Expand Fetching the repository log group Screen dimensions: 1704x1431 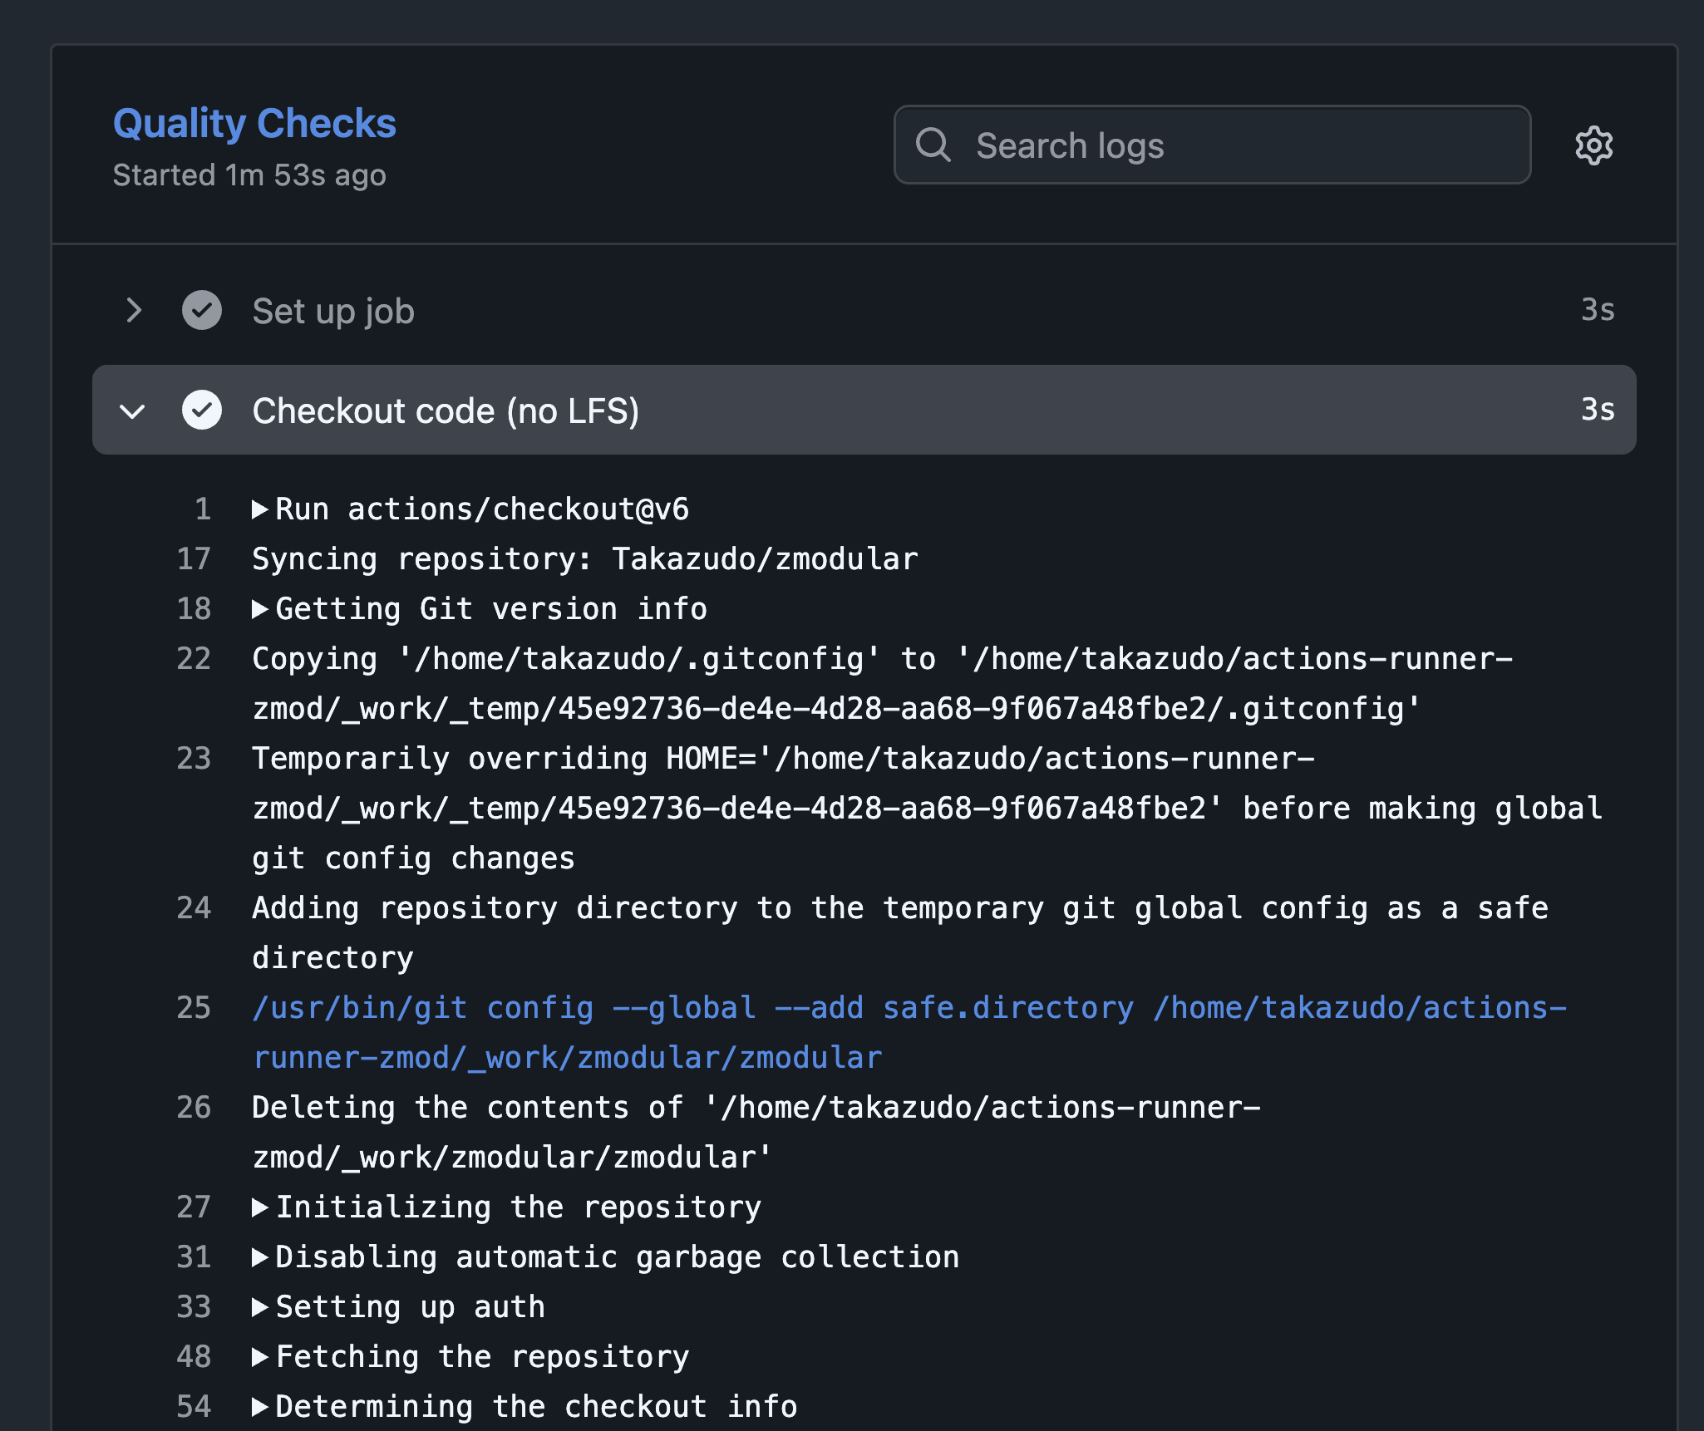(x=260, y=1357)
